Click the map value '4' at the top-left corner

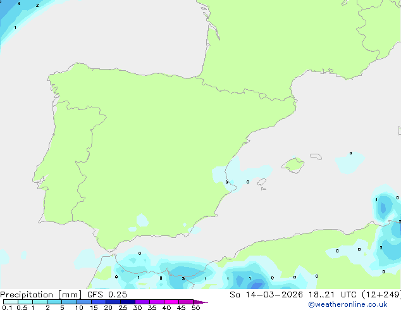(19, 4)
